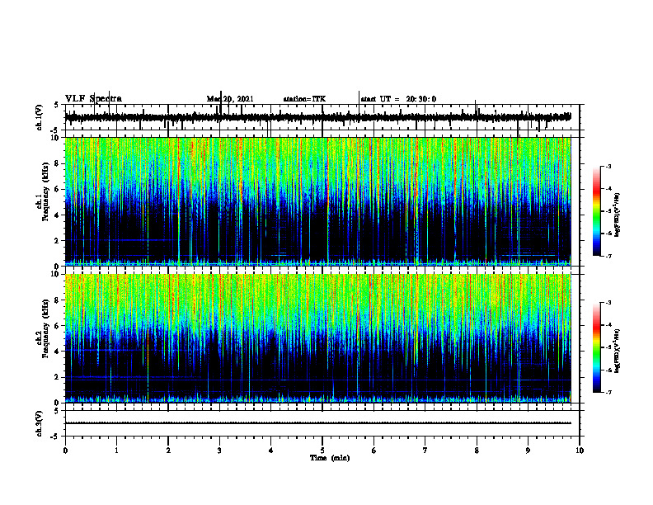653x505 pixels.
Task: Click the ch.2 color bar log(PSD) unit label
Action: pyautogui.click(x=618, y=352)
